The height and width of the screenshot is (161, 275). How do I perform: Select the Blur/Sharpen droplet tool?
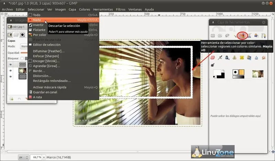256,57
